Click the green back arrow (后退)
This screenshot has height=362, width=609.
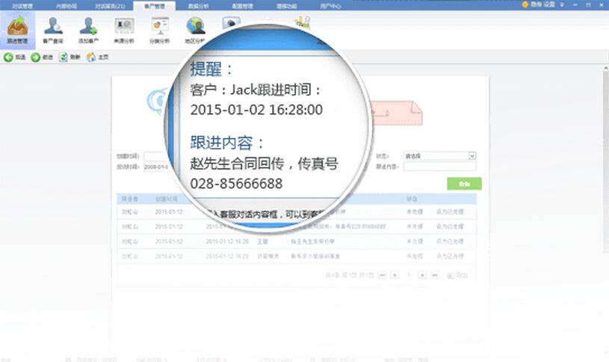pyautogui.click(x=8, y=57)
